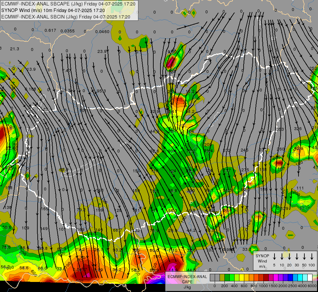Click the 20 m/s wind arrow in legend
The height and width of the screenshot is (292, 318).
[289, 257]
